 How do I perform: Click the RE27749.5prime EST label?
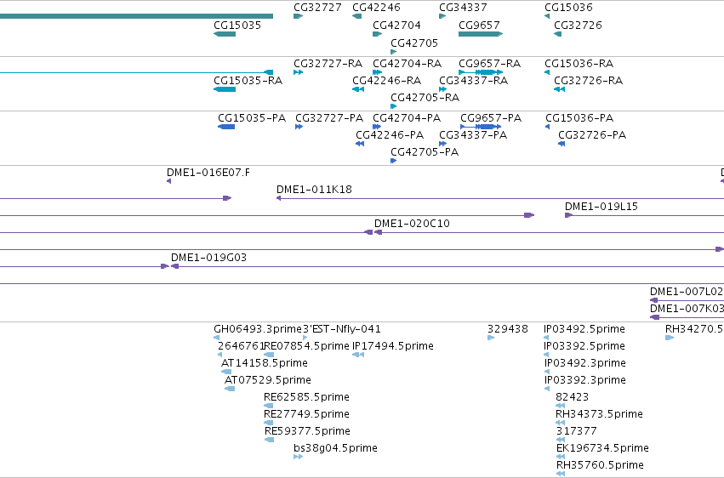tap(306, 414)
